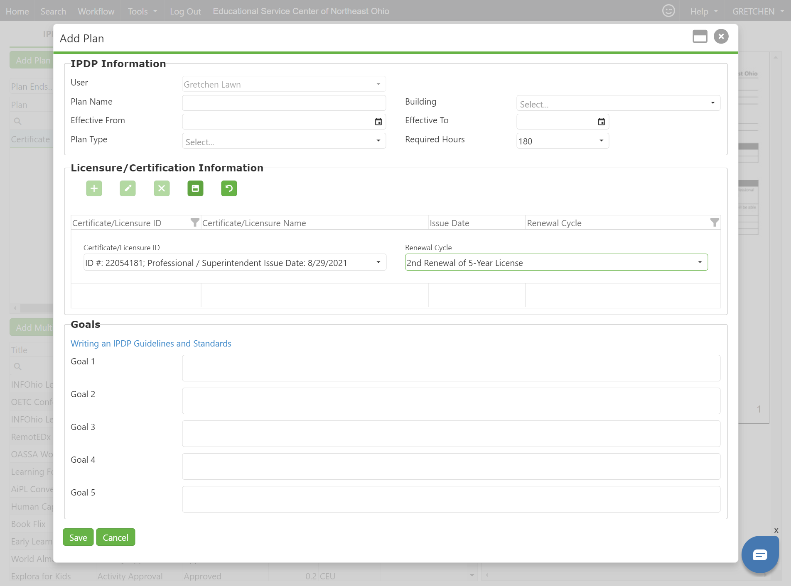The height and width of the screenshot is (586, 791).
Task: Go to Search in top navigation
Action: [53, 11]
